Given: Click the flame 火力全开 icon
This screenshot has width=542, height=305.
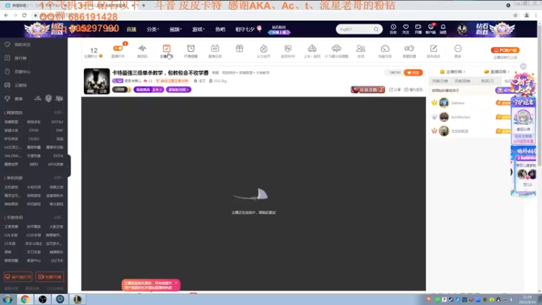Looking at the screenshot, I should click(x=264, y=48).
